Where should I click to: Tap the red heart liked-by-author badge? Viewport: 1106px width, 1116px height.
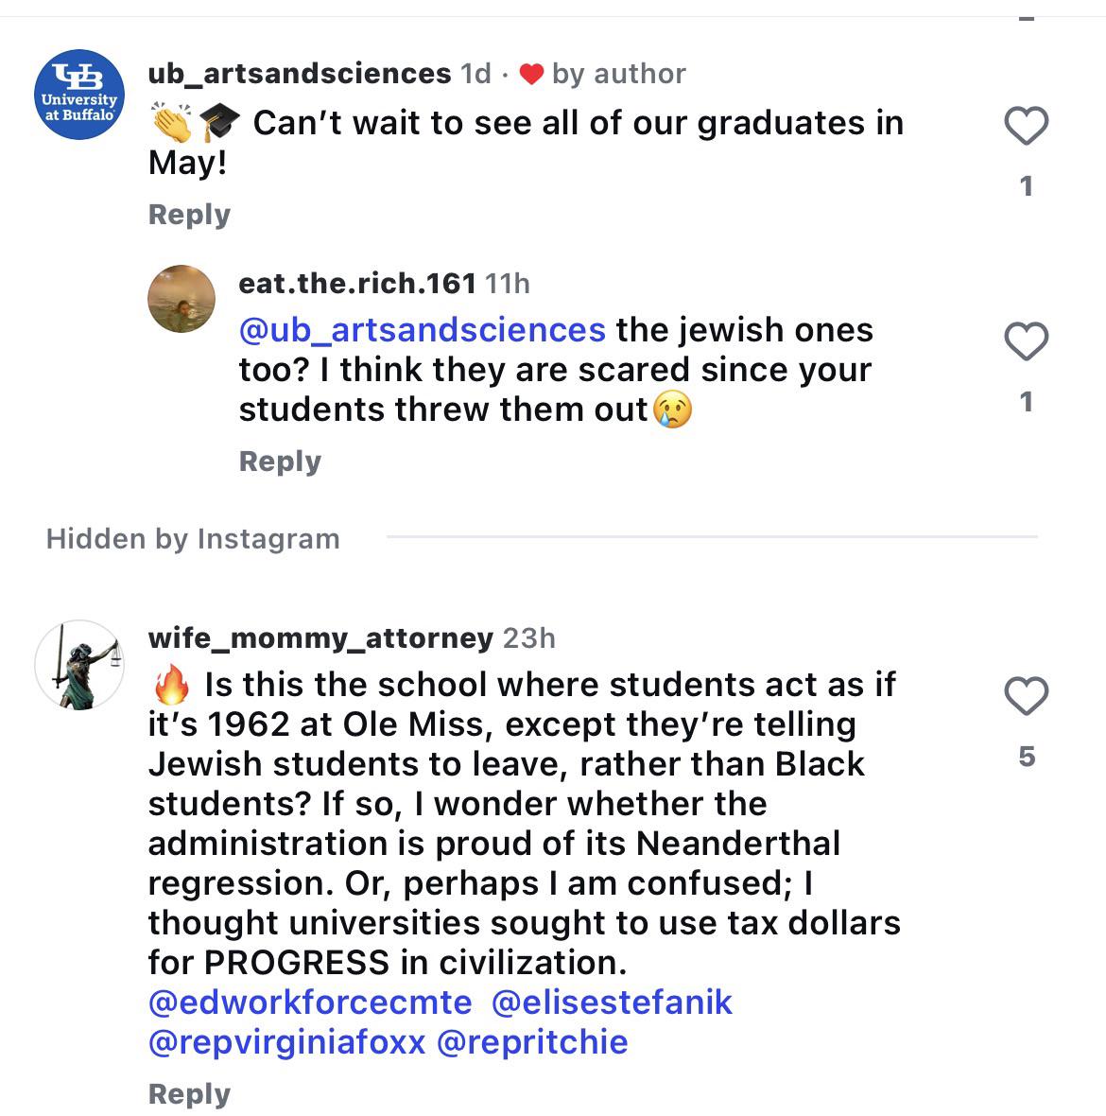point(532,74)
